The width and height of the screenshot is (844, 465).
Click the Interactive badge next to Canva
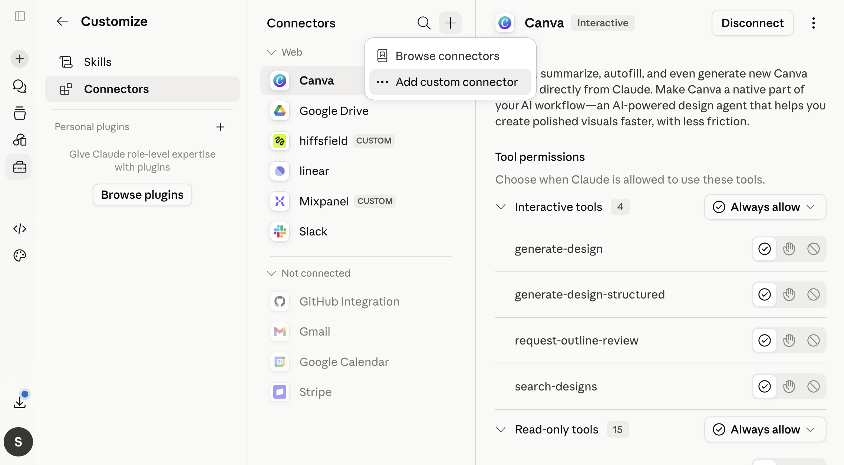[x=603, y=23]
